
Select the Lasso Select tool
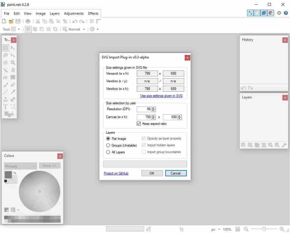(6, 55)
